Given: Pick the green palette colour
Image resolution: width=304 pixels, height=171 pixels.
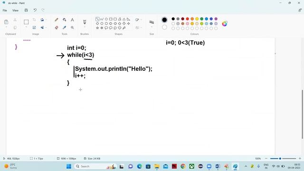Looking at the screenshot, I should click(x=201, y=19).
